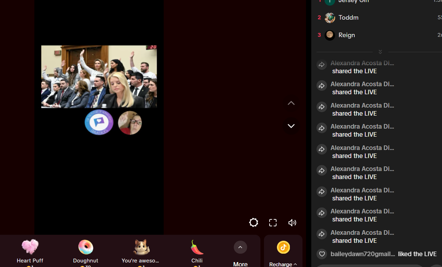Mute the live stream volume
The height and width of the screenshot is (267, 442).
(x=292, y=222)
